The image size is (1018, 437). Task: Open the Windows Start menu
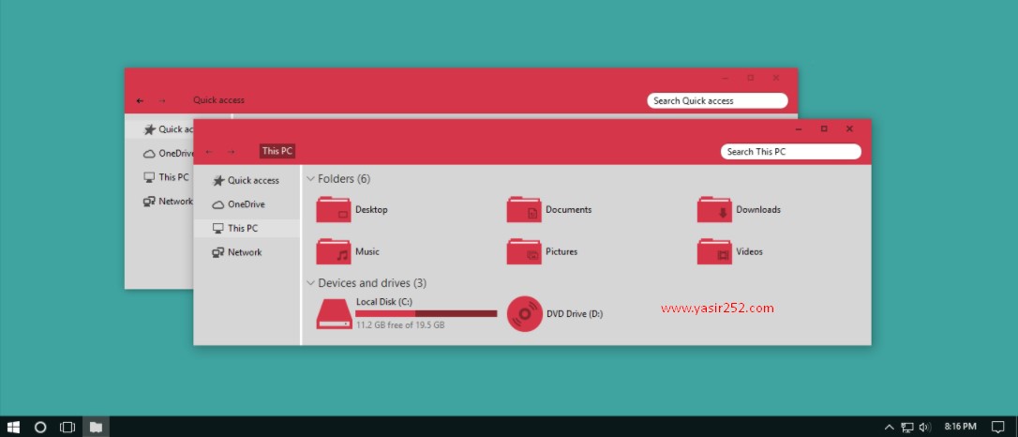(x=14, y=427)
